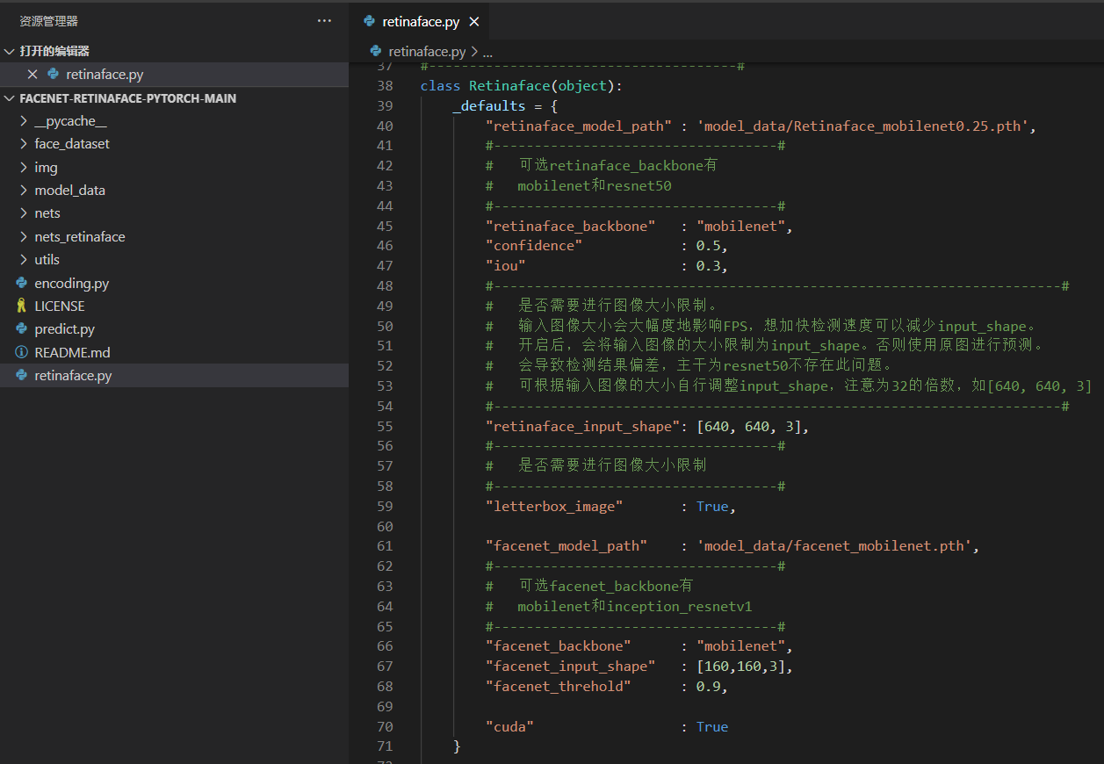The width and height of the screenshot is (1104, 764).
Task: Open the Explorer more actions ellipsis
Action: [x=324, y=21]
